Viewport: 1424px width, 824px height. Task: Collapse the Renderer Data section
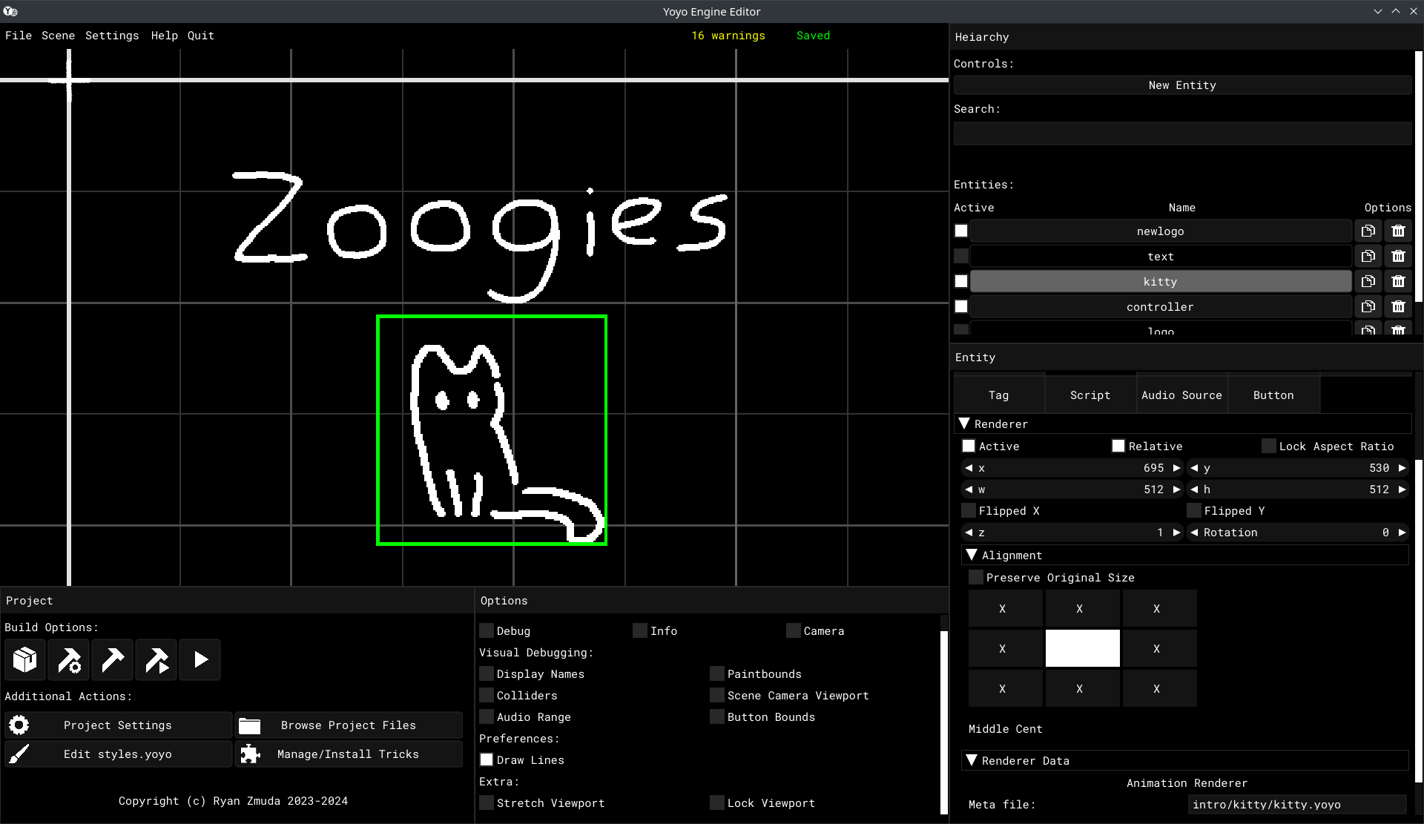972,761
